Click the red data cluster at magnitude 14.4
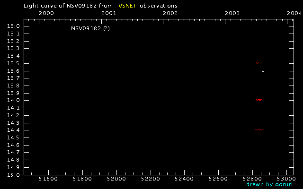Viewport: 303px width, 189px height. click(258, 129)
